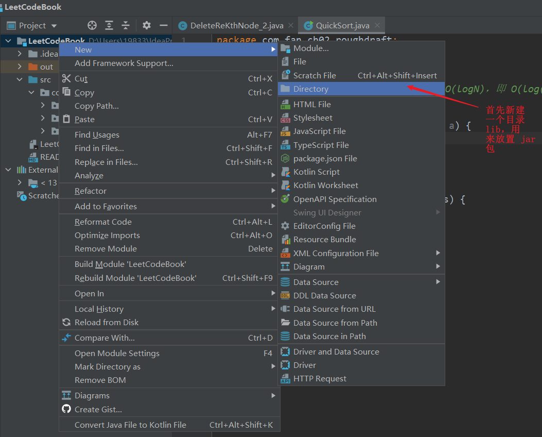This screenshot has width=542, height=437.
Task: Collapse the External Libraries node
Action: [x=8, y=170]
